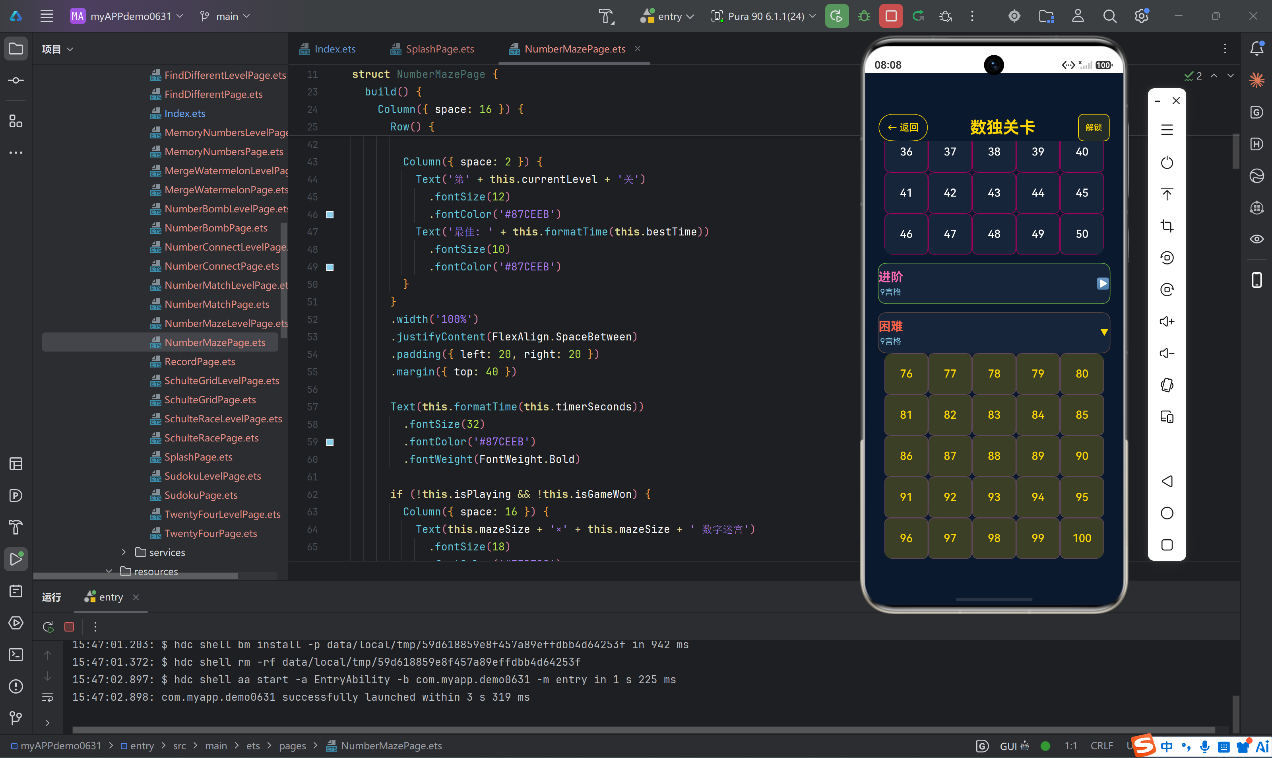Open the Problems tool window icon
The height and width of the screenshot is (758, 1272).
pyautogui.click(x=16, y=686)
